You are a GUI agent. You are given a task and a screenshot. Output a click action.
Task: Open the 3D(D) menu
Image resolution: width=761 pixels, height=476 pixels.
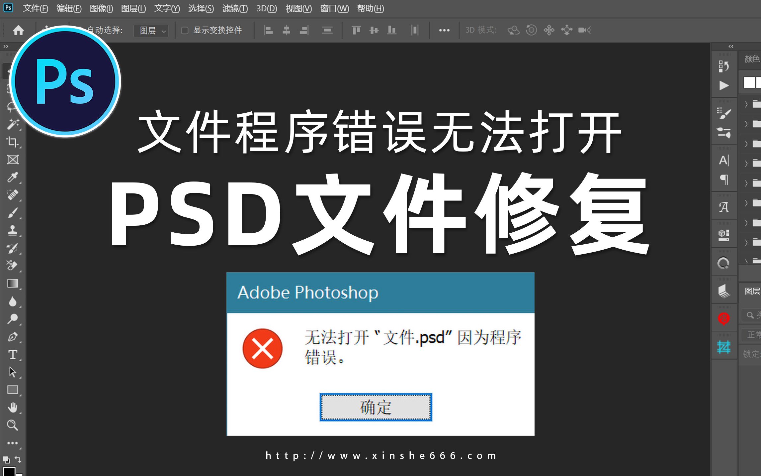[x=267, y=8]
